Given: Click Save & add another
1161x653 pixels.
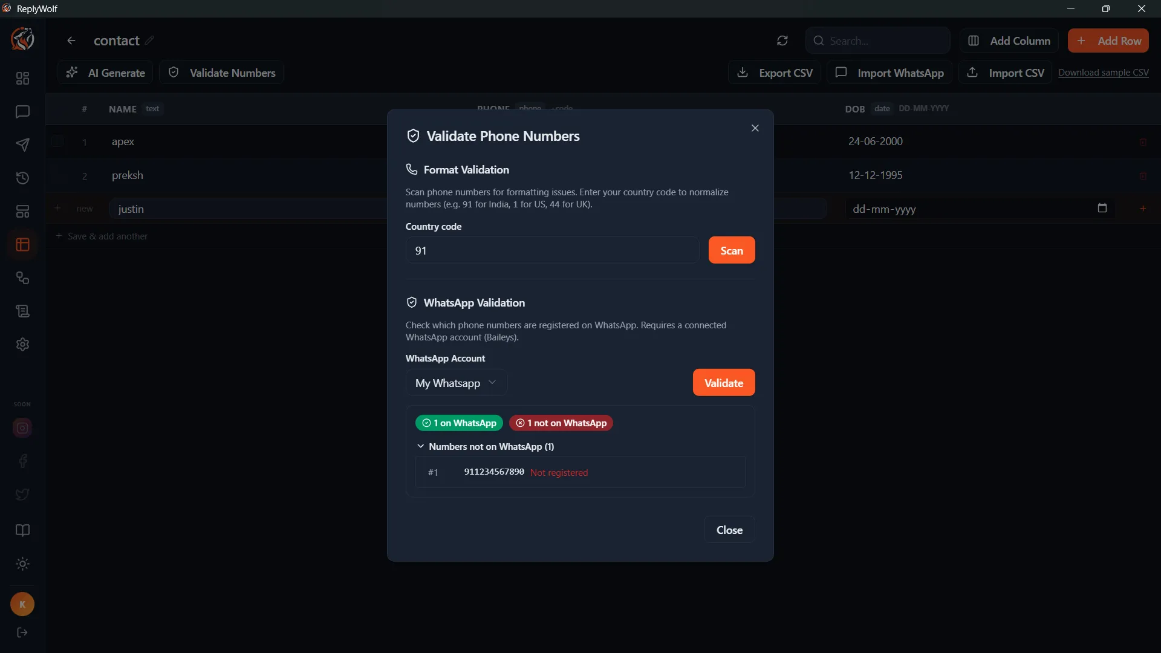Looking at the screenshot, I should click(102, 236).
